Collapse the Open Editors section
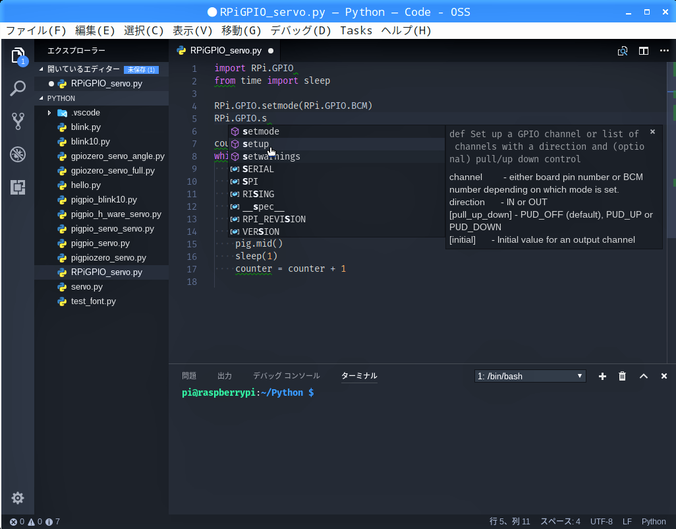The width and height of the screenshot is (676, 529). click(101, 69)
